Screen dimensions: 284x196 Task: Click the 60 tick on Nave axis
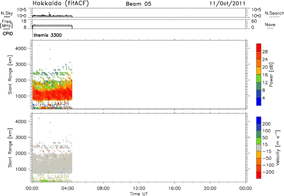tap(254, 21)
